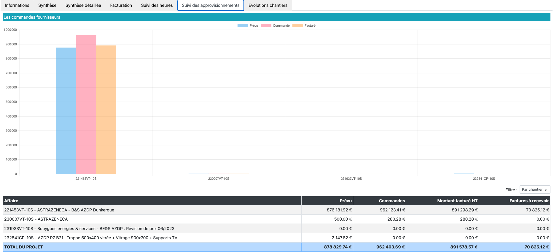Switch to the Synthèse tab
Viewport: 554px width, 252px height.
47,5
